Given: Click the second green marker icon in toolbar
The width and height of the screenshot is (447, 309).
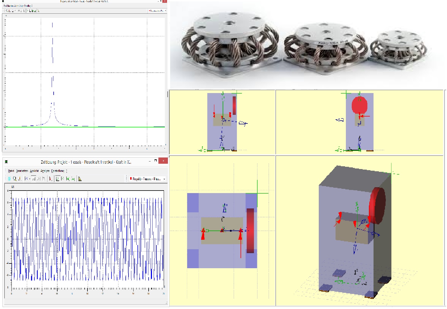Looking at the screenshot, I should click(x=73, y=179).
